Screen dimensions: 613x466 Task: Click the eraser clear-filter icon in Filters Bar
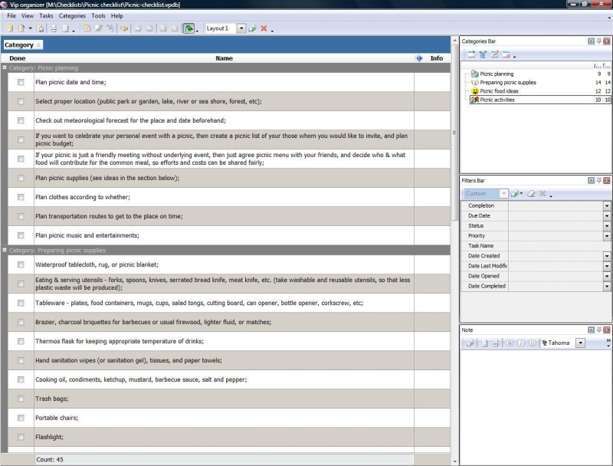click(530, 194)
